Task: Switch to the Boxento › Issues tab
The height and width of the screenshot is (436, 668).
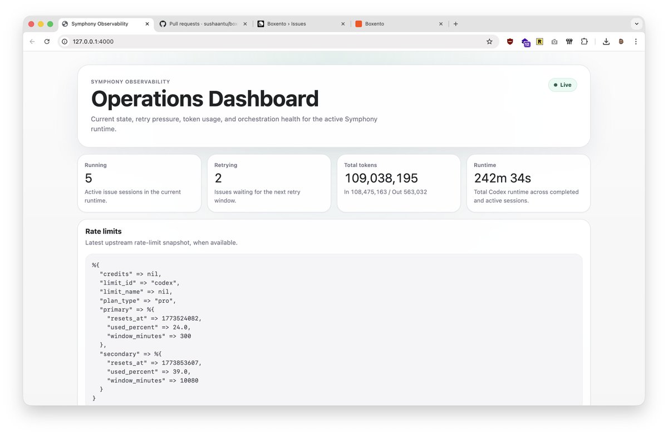Action: [302, 24]
